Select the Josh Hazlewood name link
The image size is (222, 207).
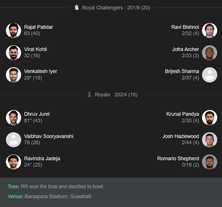(x=181, y=136)
